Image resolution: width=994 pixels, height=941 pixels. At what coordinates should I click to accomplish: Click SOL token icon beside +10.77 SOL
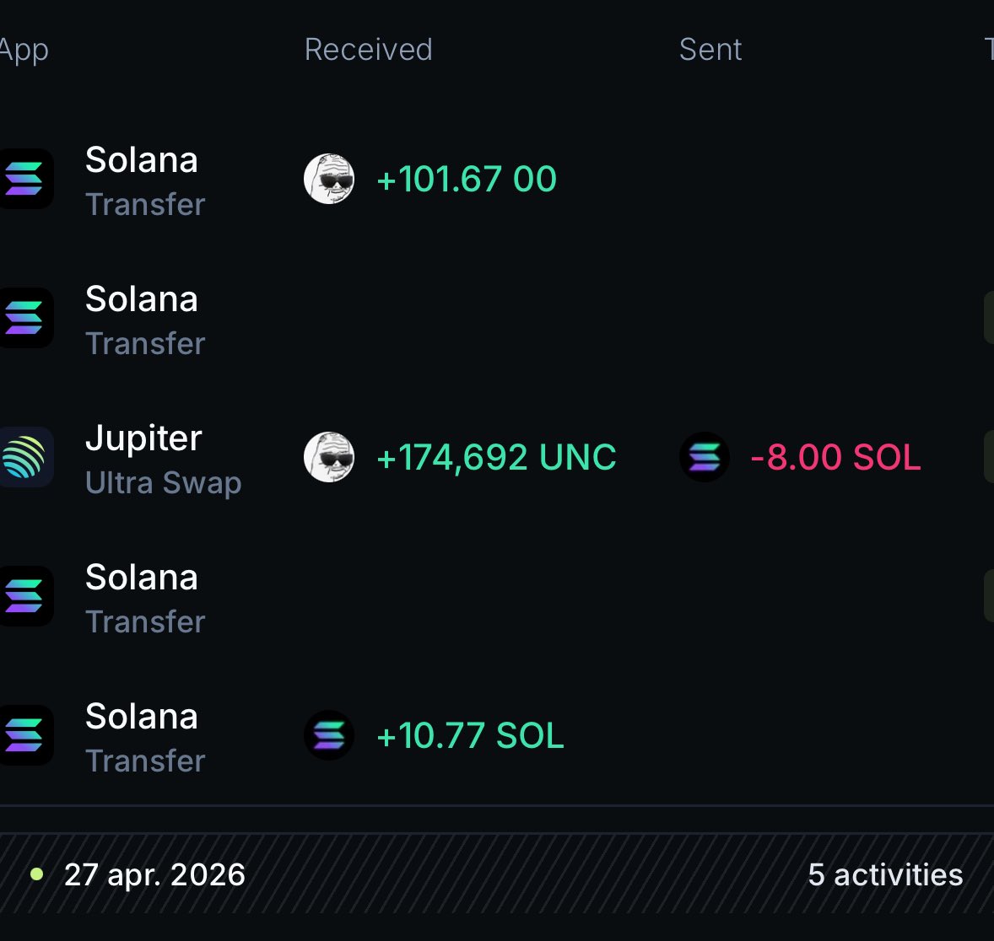(x=329, y=735)
